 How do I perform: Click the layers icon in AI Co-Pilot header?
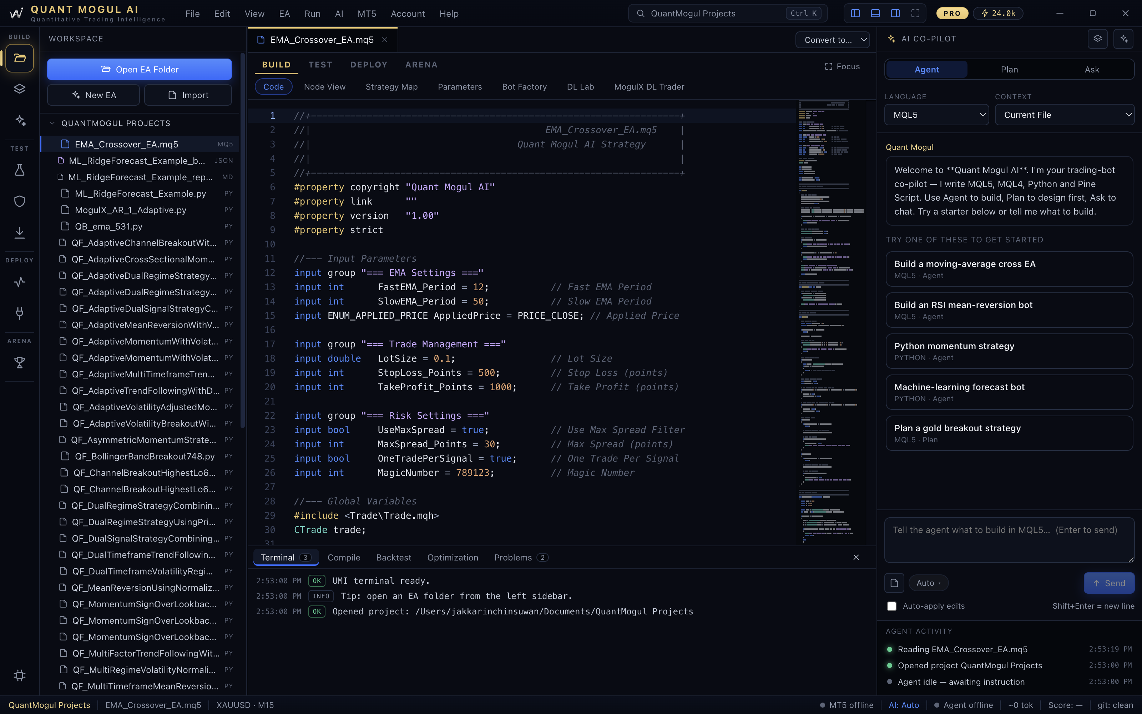pyautogui.click(x=1097, y=39)
